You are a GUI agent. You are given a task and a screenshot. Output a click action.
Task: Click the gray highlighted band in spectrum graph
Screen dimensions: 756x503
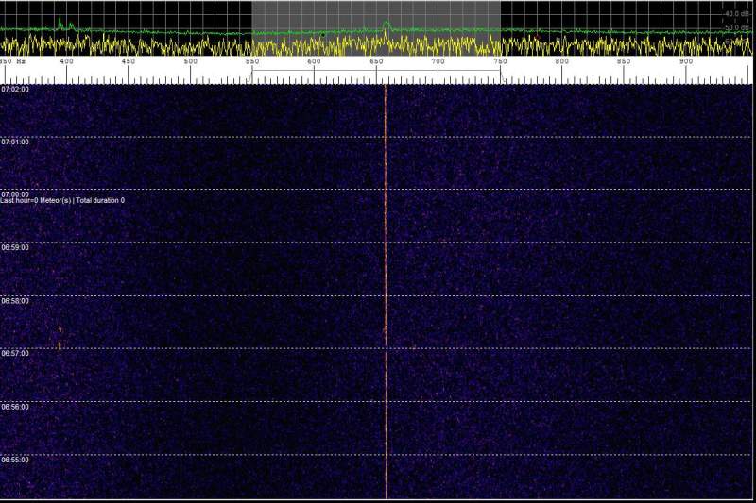[x=312, y=14]
